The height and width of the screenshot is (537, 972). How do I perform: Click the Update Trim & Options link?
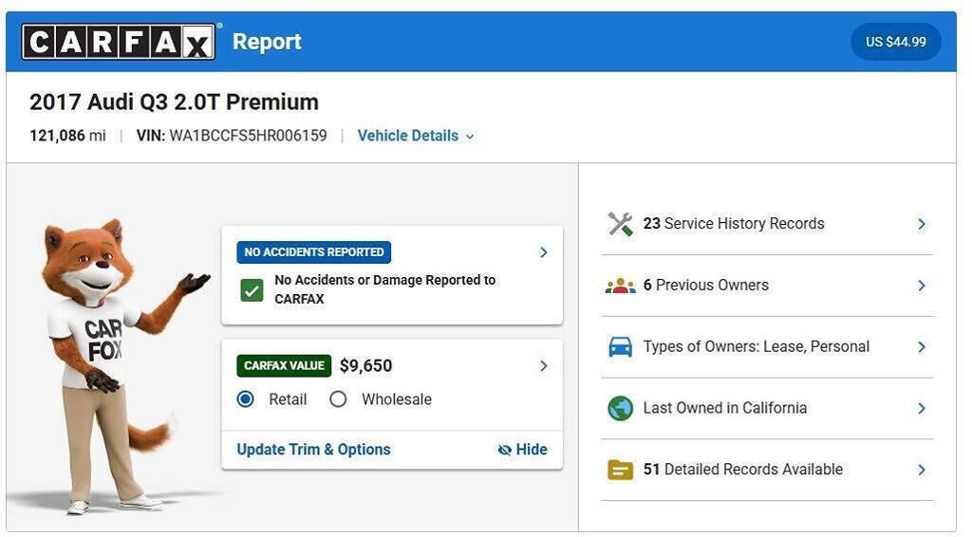(313, 450)
